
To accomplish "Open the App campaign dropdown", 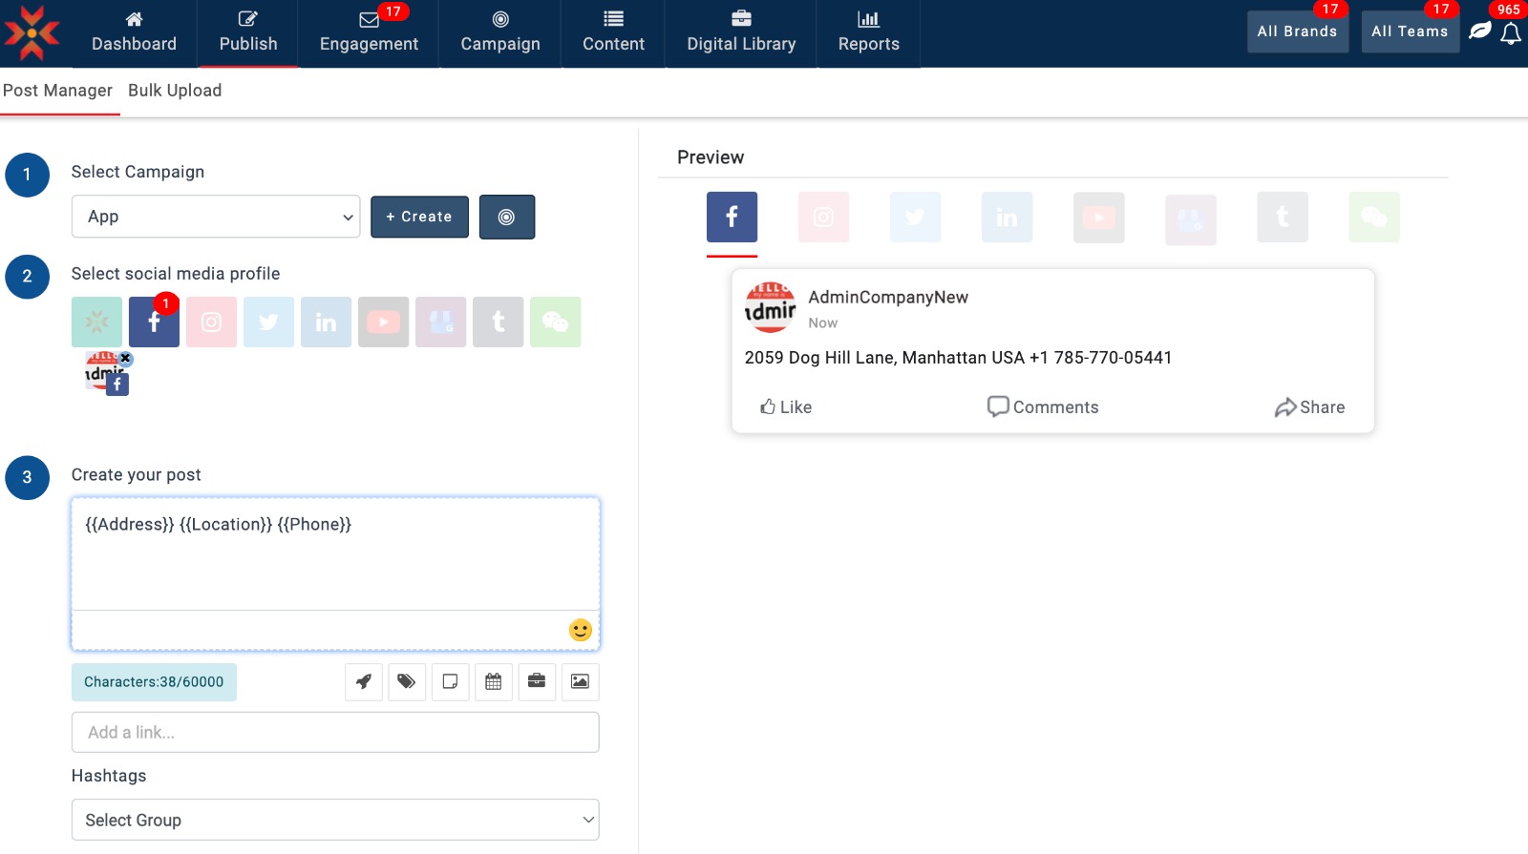I will click(x=216, y=217).
